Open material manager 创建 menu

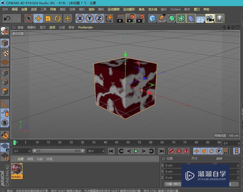click(21, 159)
